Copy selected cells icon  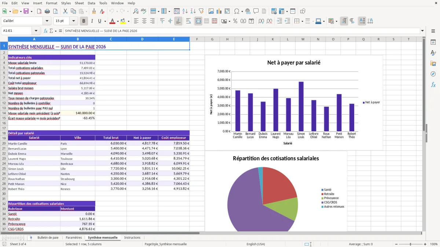coord(73,11)
